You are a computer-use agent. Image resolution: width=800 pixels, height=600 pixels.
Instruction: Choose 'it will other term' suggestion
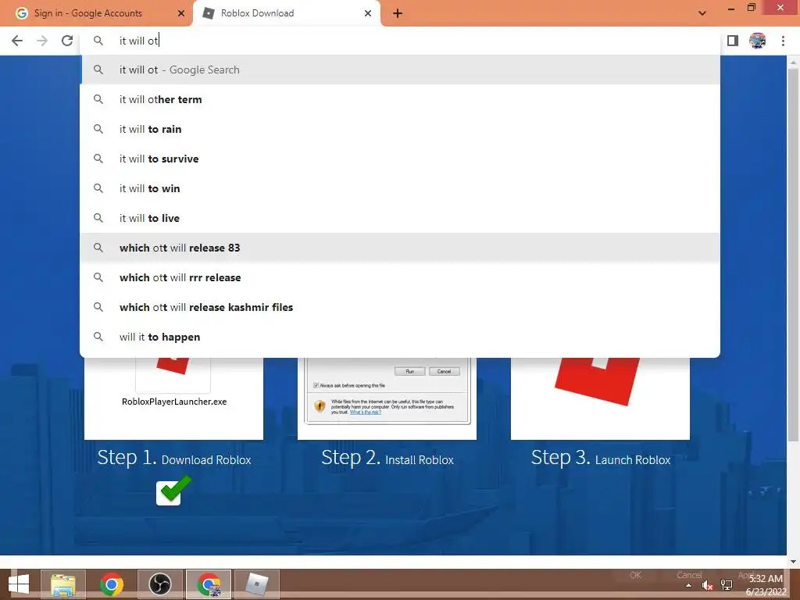coord(400,99)
